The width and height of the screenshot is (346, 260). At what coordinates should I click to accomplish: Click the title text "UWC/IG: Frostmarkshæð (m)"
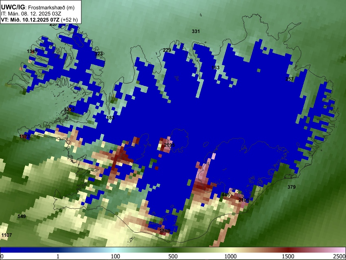click(38, 7)
